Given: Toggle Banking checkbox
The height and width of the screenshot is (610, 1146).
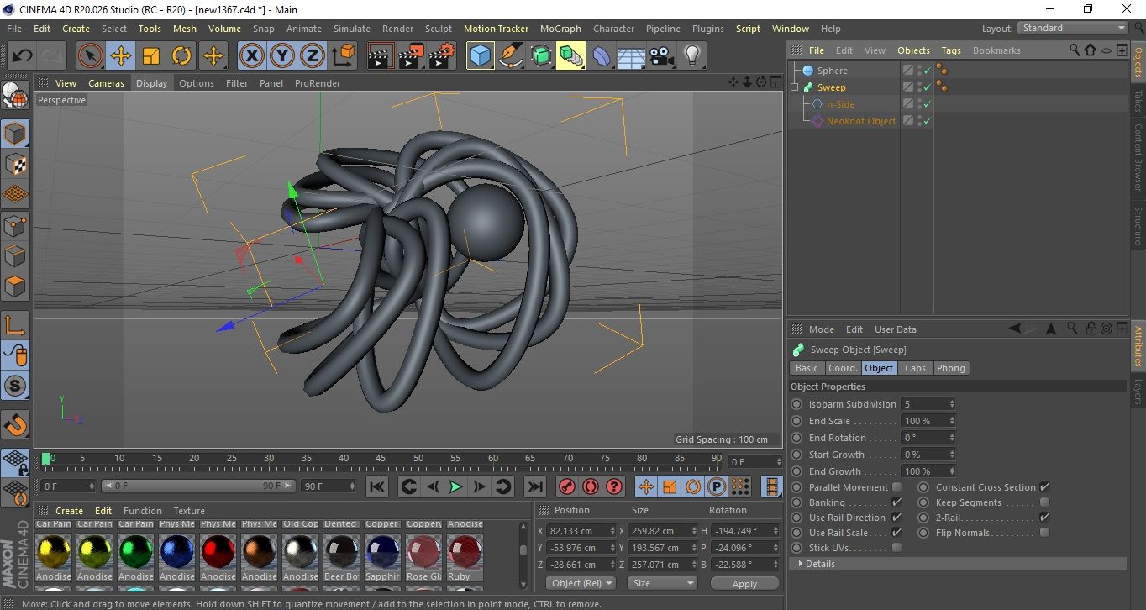Looking at the screenshot, I should tap(896, 502).
